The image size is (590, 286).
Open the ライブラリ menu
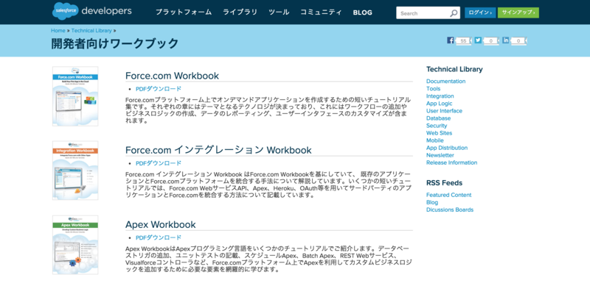point(240,12)
